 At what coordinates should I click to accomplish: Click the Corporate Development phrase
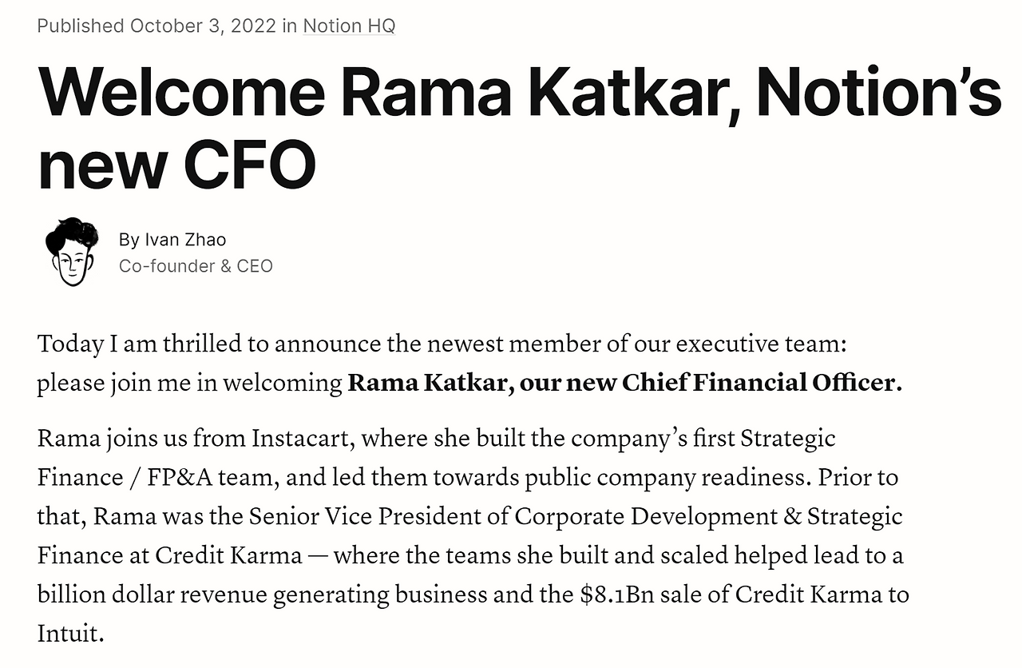click(644, 515)
